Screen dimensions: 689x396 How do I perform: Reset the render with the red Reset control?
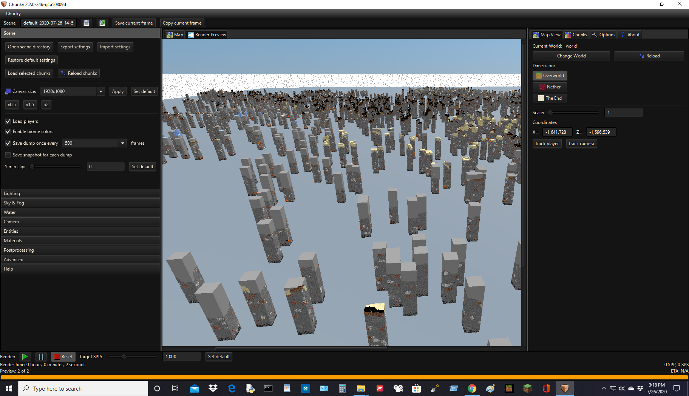pyautogui.click(x=63, y=356)
